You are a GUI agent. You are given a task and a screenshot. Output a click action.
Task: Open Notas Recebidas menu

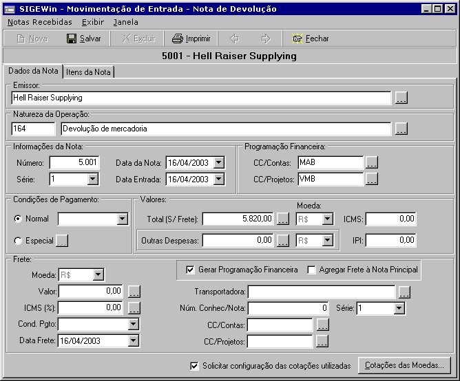click(x=40, y=22)
